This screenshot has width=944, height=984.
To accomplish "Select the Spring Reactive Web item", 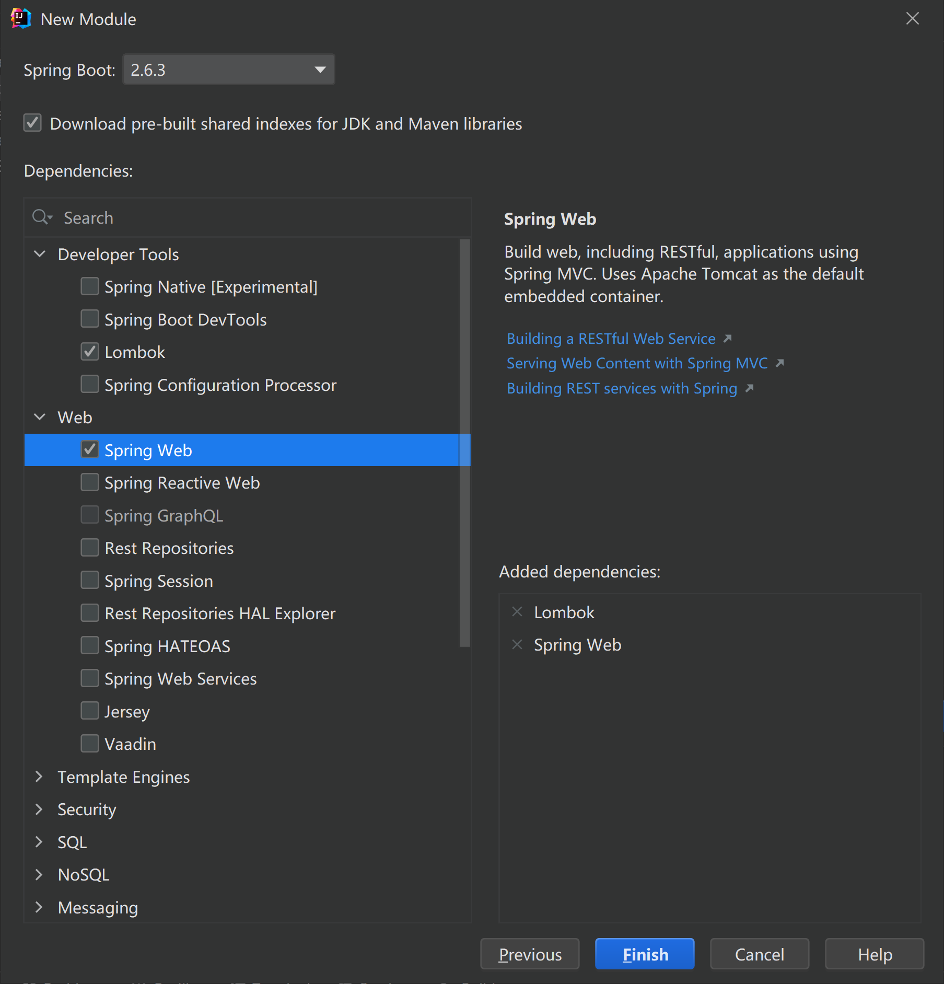I will pos(182,483).
